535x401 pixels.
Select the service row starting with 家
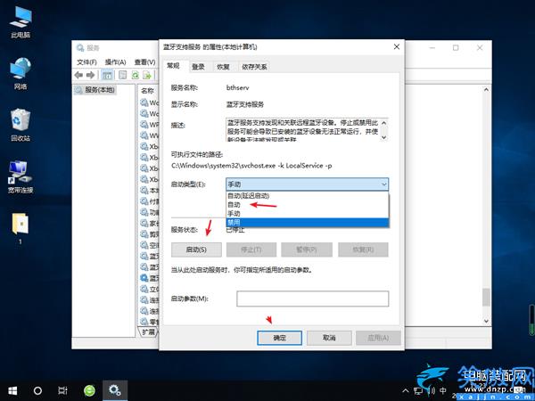pos(150,223)
